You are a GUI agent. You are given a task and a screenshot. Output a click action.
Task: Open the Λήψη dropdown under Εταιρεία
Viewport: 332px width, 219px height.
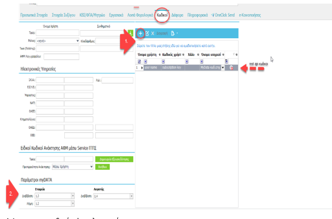coord(73,204)
